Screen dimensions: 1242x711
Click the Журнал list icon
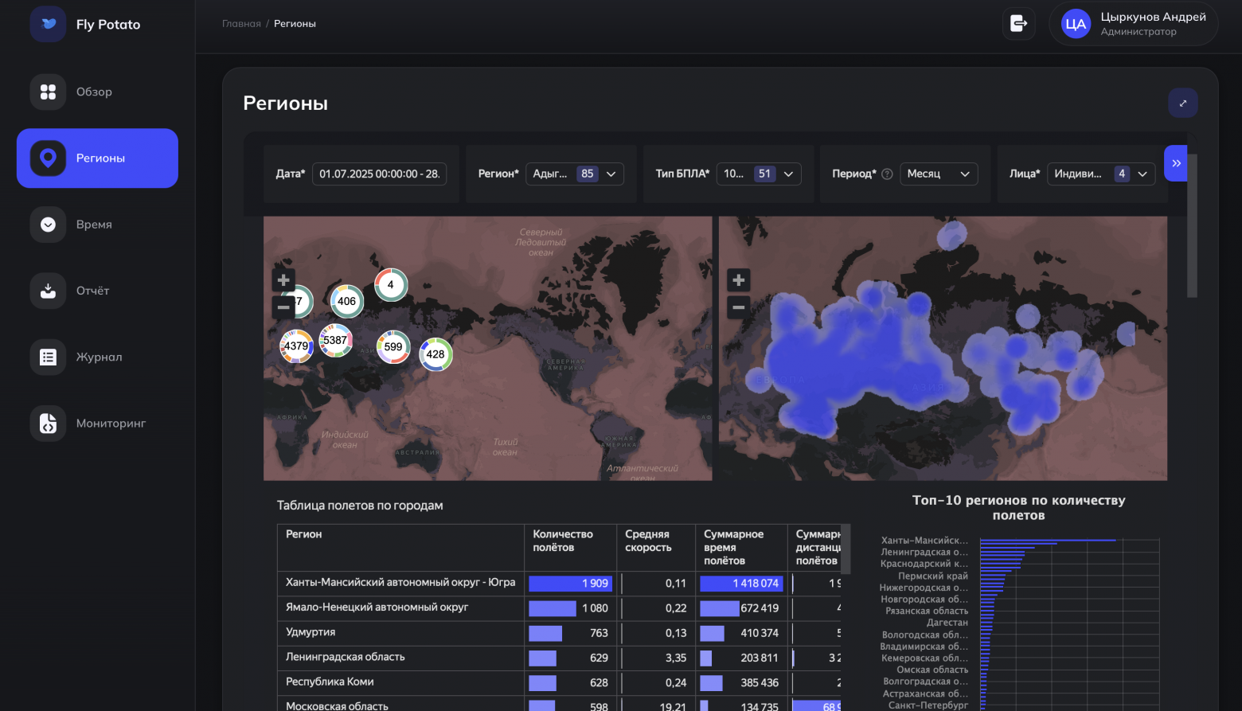[48, 357]
